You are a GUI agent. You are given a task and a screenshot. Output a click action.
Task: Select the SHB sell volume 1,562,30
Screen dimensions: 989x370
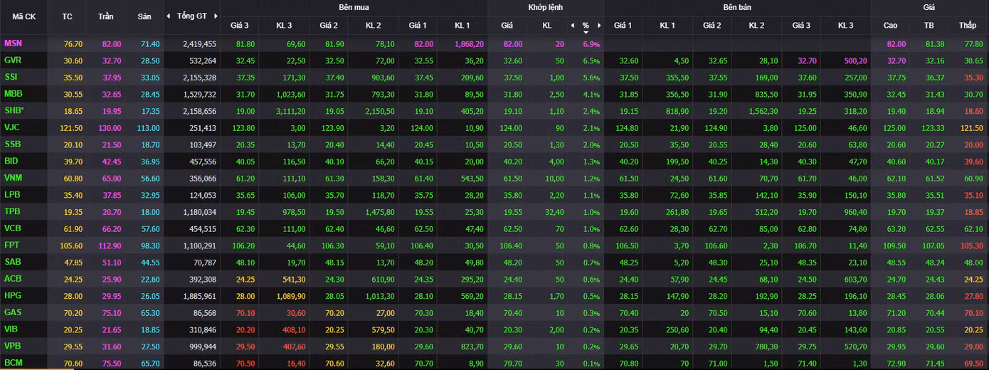point(763,111)
